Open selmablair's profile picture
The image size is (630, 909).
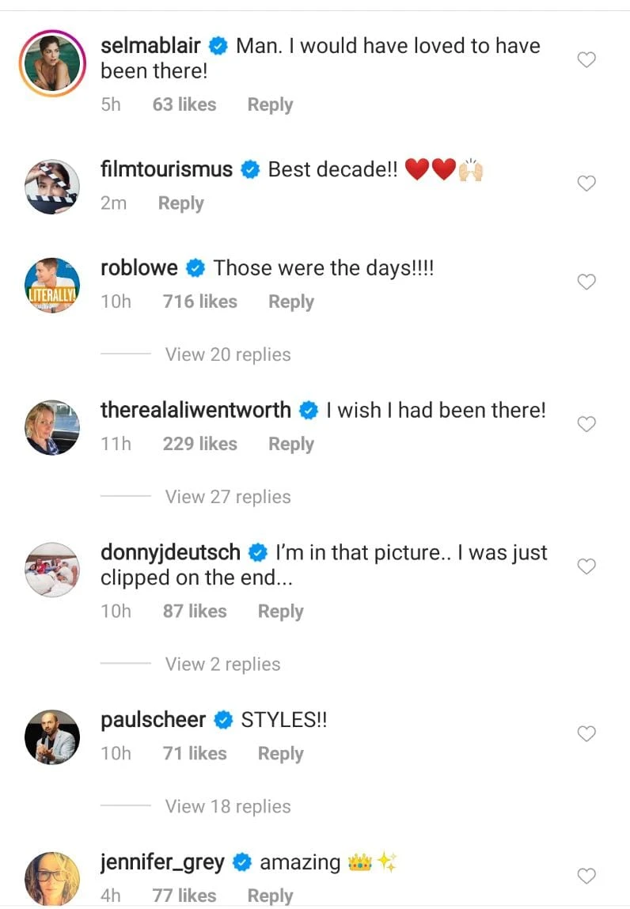tap(52, 63)
